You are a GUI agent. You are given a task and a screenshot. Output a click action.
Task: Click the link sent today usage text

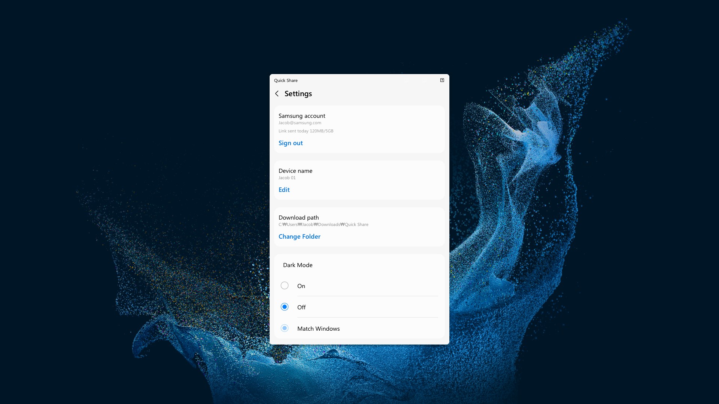(x=306, y=131)
